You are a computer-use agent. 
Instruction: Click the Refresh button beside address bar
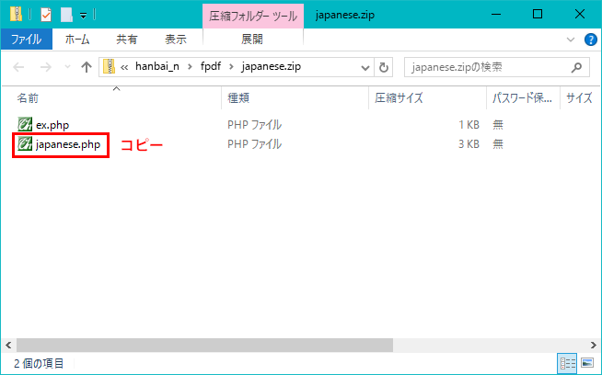[x=384, y=67]
